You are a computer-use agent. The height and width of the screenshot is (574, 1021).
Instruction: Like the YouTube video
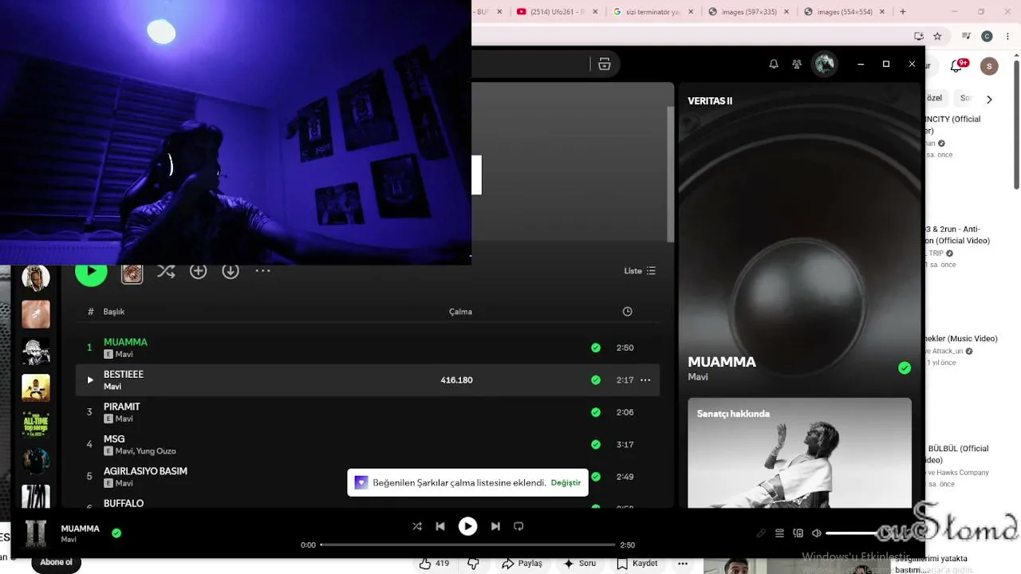tap(435, 564)
